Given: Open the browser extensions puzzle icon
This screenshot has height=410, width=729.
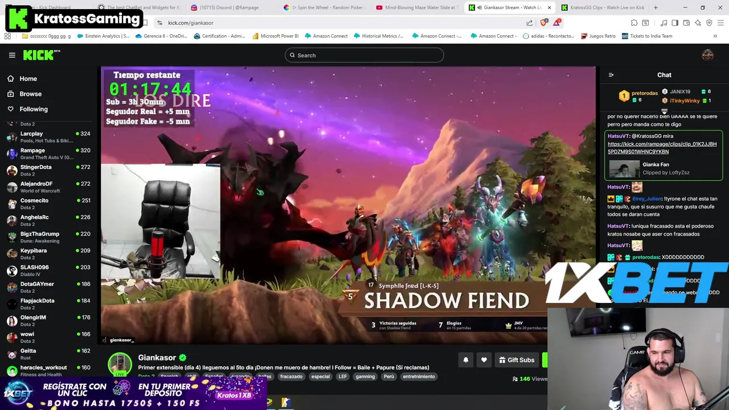Looking at the screenshot, I should [634, 23].
